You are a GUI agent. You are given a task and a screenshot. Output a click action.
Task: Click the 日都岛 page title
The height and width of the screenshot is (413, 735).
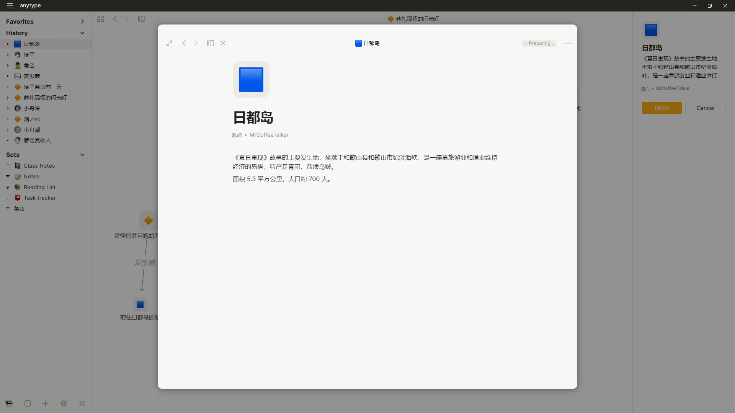(253, 118)
